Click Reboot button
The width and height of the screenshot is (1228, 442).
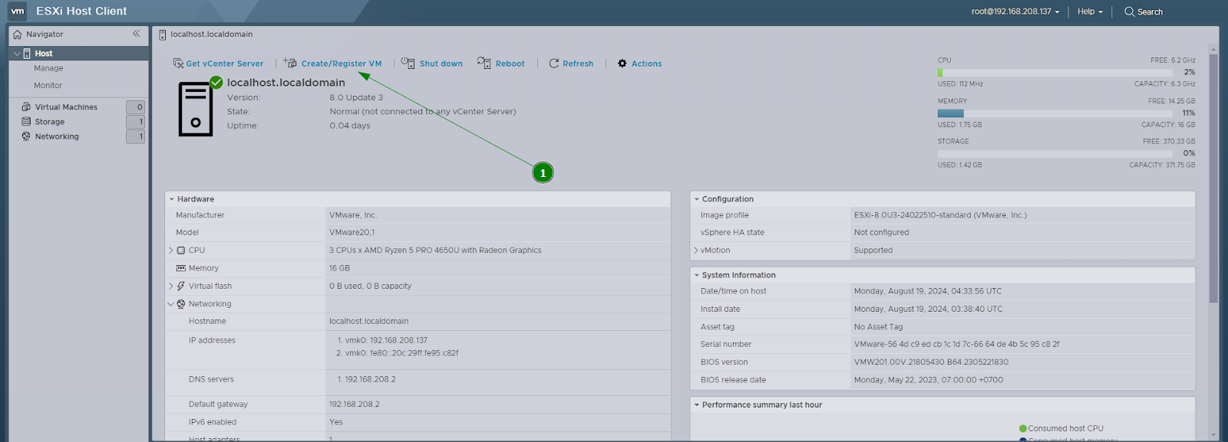501,64
